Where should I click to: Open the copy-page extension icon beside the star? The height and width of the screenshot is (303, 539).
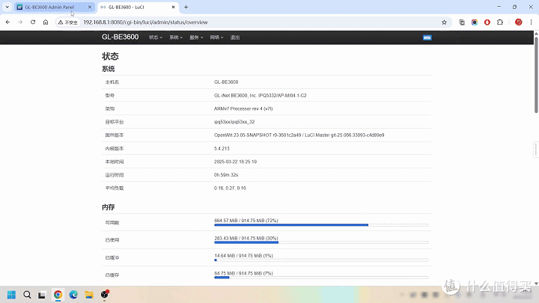[x=462, y=22]
